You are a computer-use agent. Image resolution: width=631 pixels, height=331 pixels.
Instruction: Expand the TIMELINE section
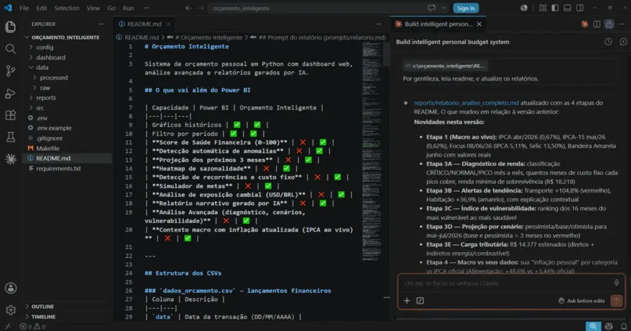click(x=44, y=316)
